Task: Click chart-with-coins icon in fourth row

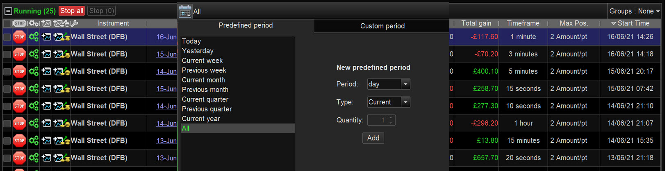Action: click(61, 89)
